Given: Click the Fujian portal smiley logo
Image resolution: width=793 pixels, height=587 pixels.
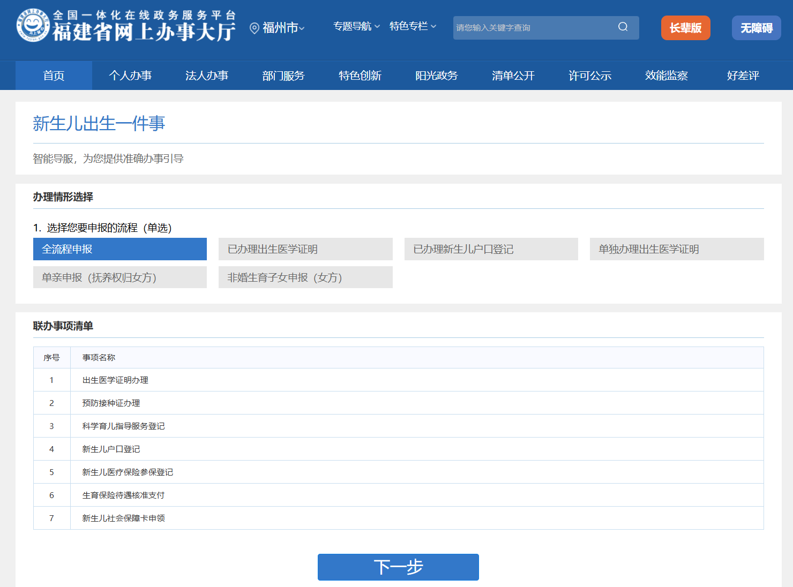Looking at the screenshot, I should point(33,26).
